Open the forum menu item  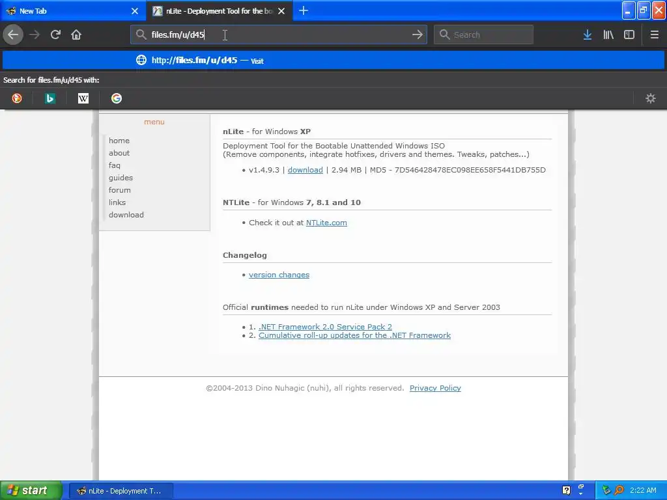coord(120,190)
